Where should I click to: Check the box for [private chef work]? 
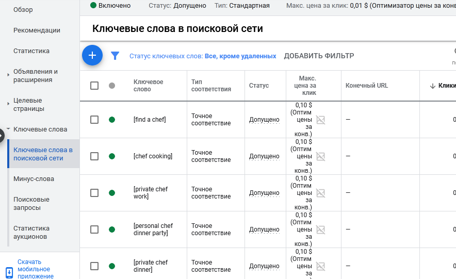click(x=94, y=193)
